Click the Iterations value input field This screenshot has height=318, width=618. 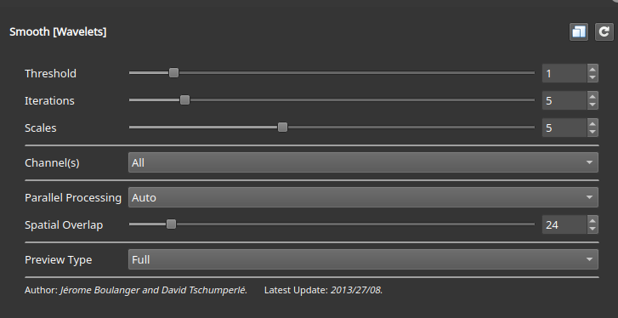(564, 100)
